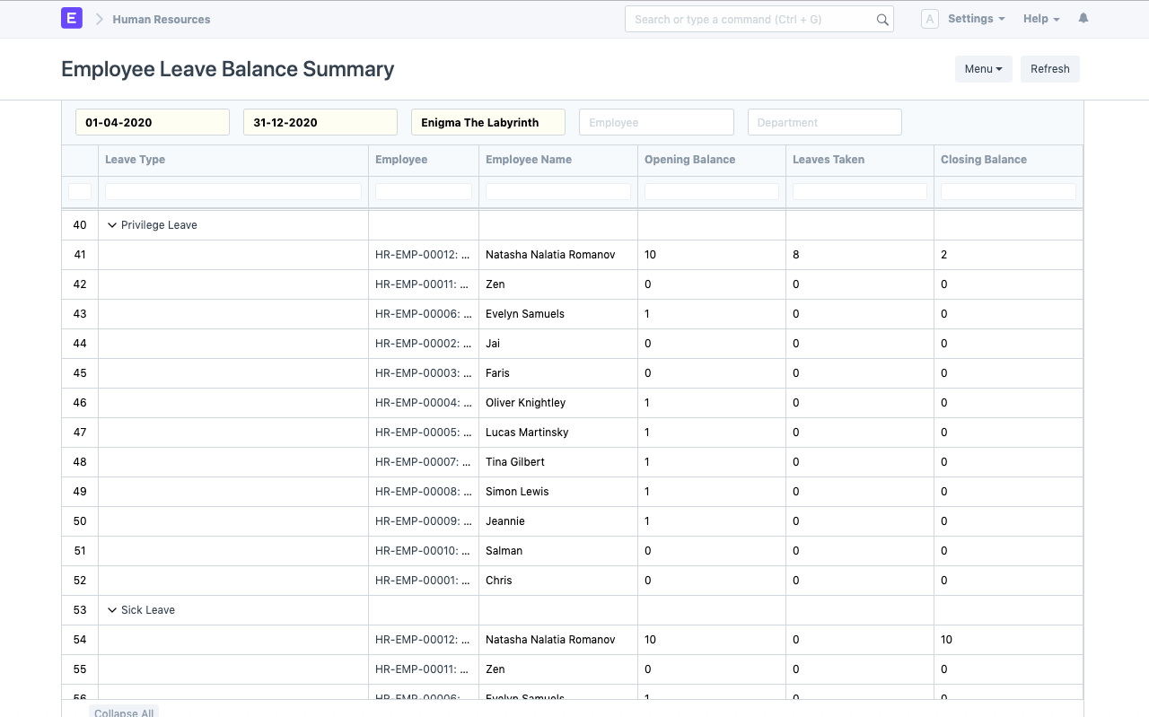Select Natasha Nalatia Romanov in row 54

click(x=558, y=640)
